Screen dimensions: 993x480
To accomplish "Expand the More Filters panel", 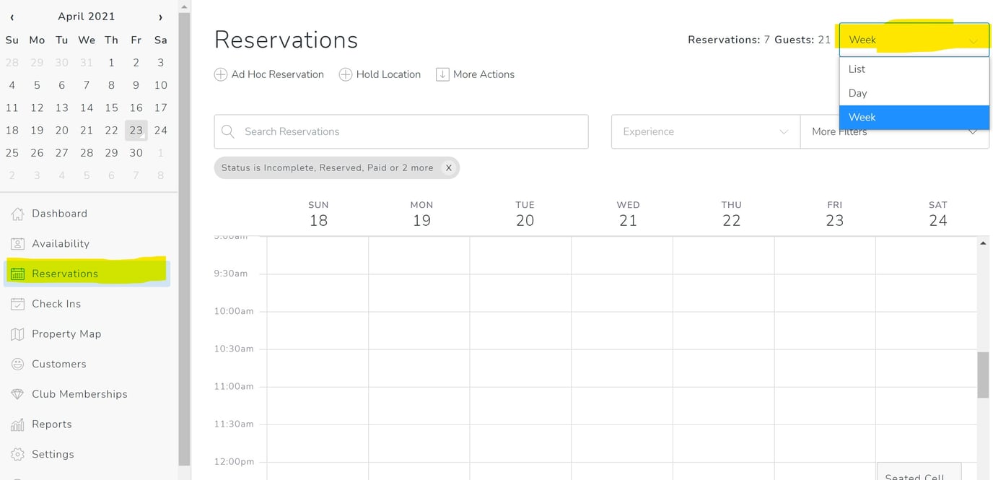I will coord(895,131).
